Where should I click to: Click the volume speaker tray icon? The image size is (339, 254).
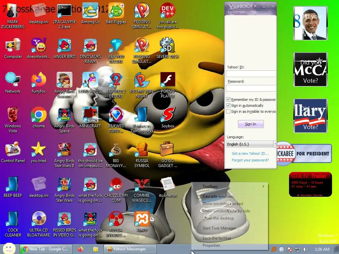305,249
